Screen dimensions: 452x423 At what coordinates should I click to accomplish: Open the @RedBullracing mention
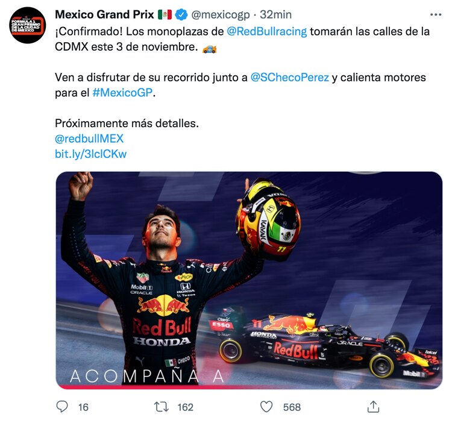267,31
